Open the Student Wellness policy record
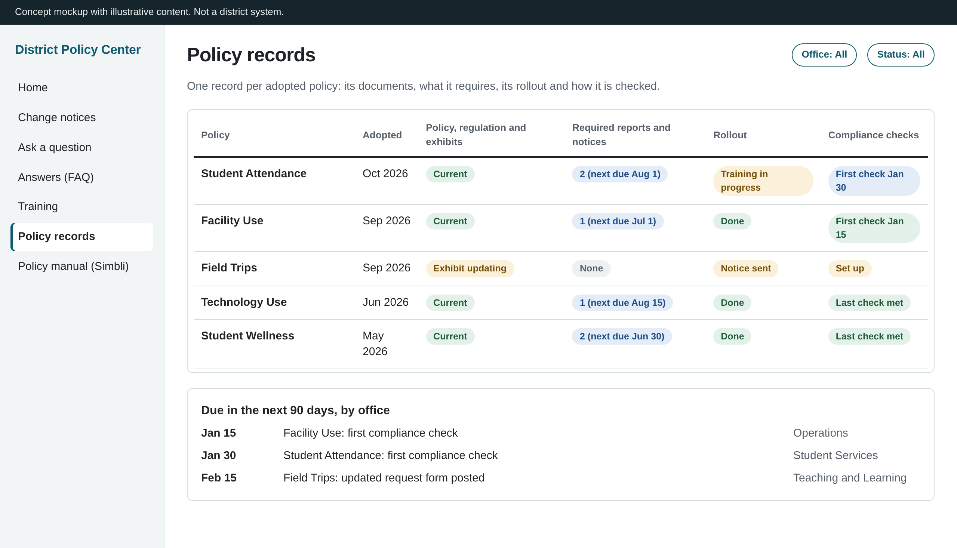This screenshot has width=957, height=548. [247, 336]
